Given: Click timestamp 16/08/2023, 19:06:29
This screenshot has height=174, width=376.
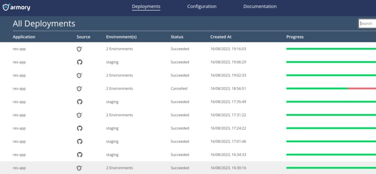Looking at the screenshot, I should pos(228,62).
